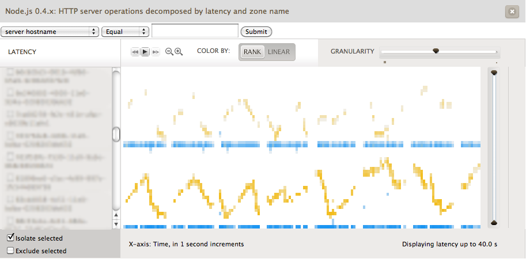Click the Granularity slider handle

(x=436, y=51)
